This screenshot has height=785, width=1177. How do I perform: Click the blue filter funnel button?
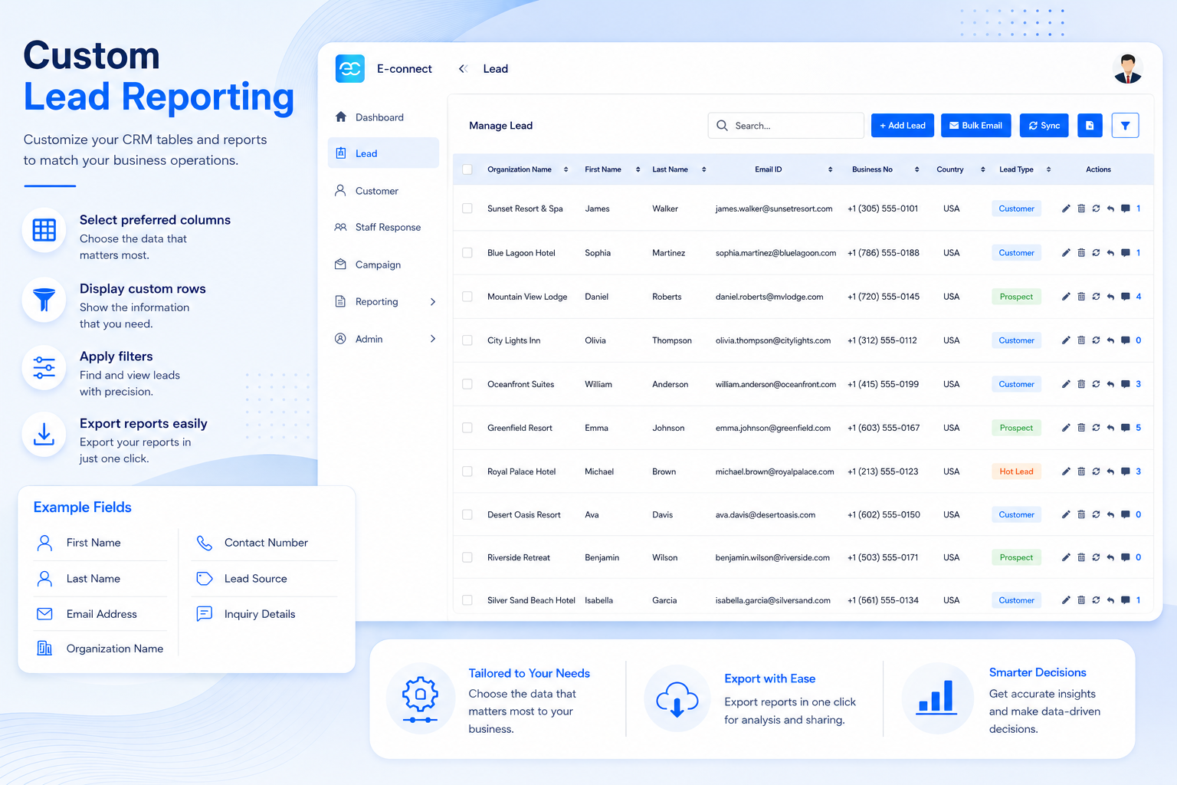(x=1125, y=125)
